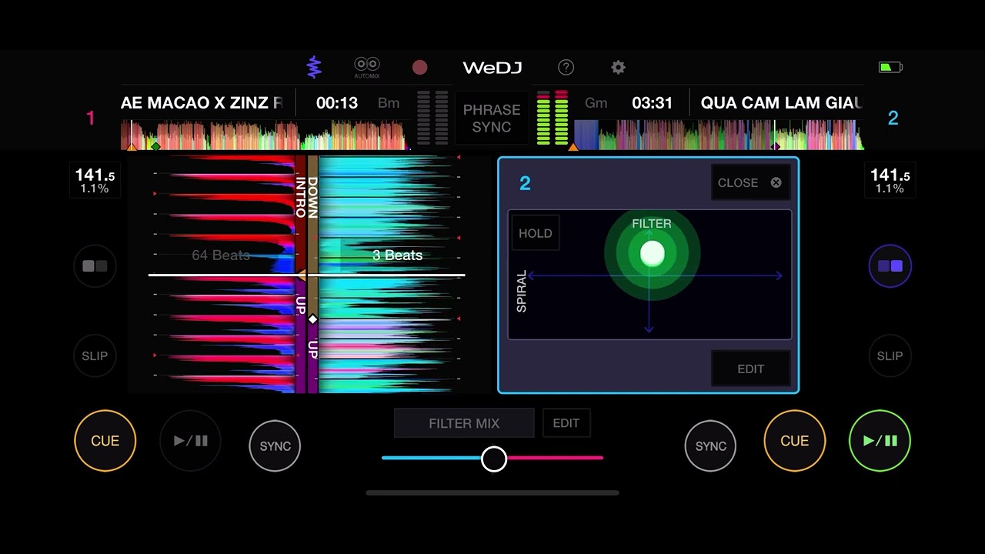Open the FILTER MIX transition selector

tap(464, 423)
